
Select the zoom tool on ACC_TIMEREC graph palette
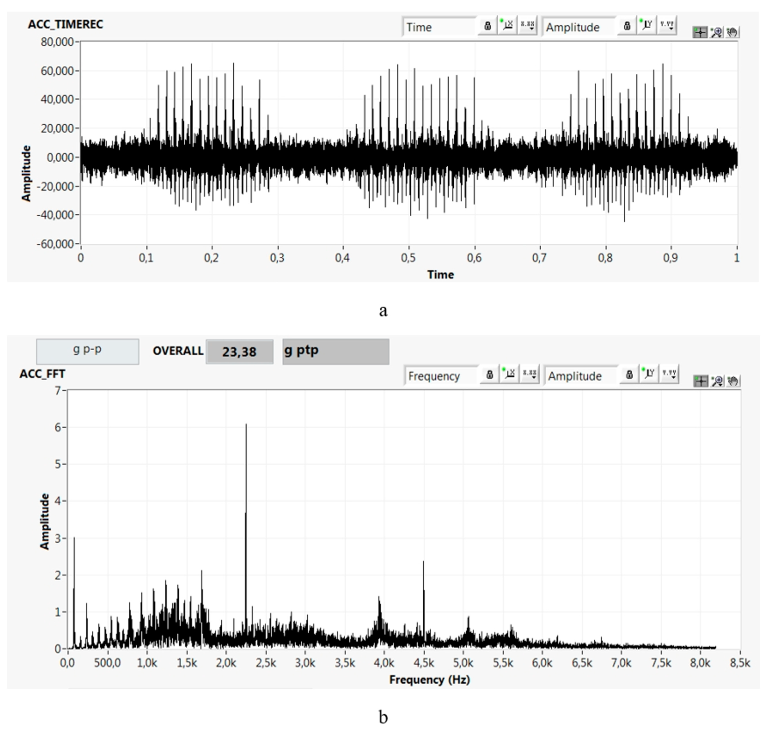click(x=716, y=32)
